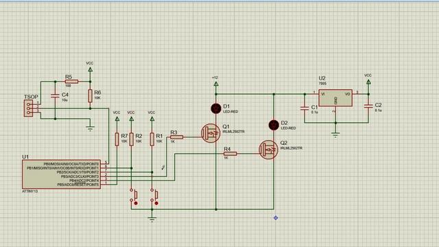Click the blue origin marker on the grid

[x=276, y=217]
